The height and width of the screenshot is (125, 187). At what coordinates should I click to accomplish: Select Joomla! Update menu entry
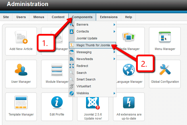tap(92, 38)
